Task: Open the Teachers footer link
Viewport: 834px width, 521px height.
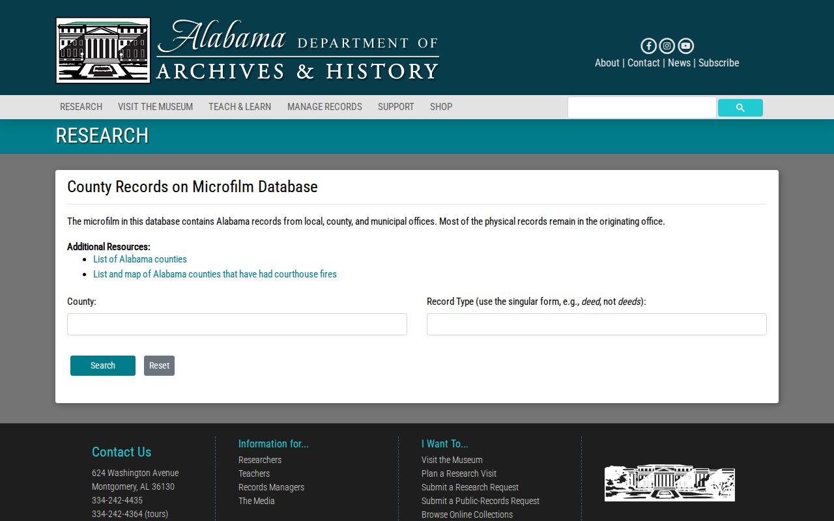Action: pyautogui.click(x=254, y=473)
